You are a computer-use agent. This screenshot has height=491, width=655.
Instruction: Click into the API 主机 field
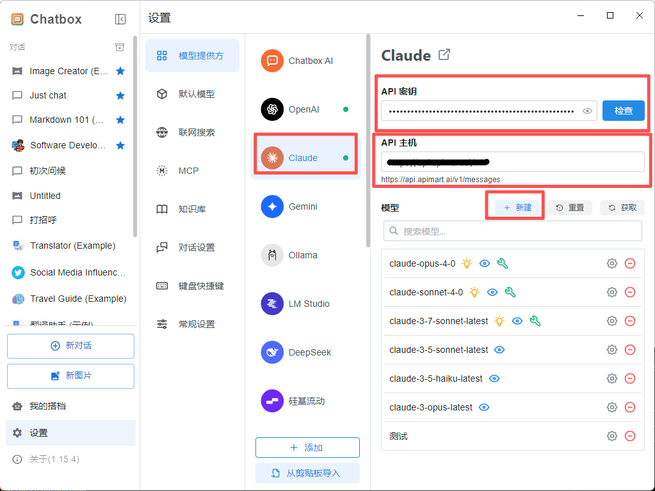click(513, 162)
